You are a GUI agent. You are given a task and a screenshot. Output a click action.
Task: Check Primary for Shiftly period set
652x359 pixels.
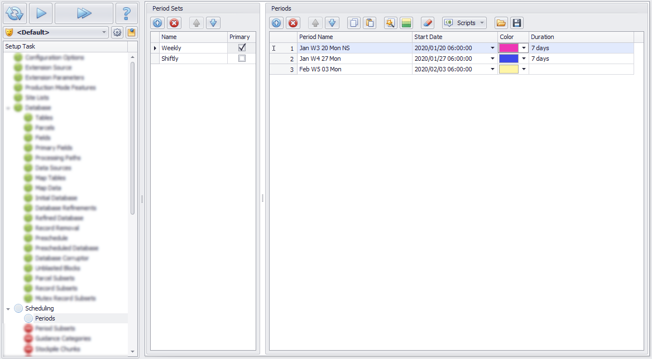pyautogui.click(x=242, y=59)
